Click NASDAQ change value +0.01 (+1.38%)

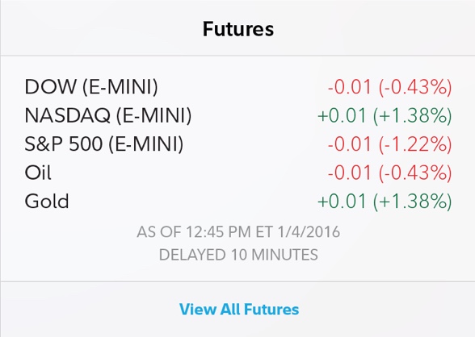[x=385, y=115]
